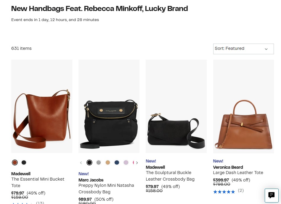This screenshot has height=204, width=281.
Task: Choose lilac swatch for Marc Jacobs bag
Action: pos(126,162)
